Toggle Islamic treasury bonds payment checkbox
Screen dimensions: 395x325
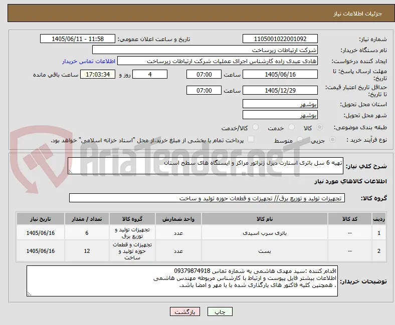coord(251,139)
